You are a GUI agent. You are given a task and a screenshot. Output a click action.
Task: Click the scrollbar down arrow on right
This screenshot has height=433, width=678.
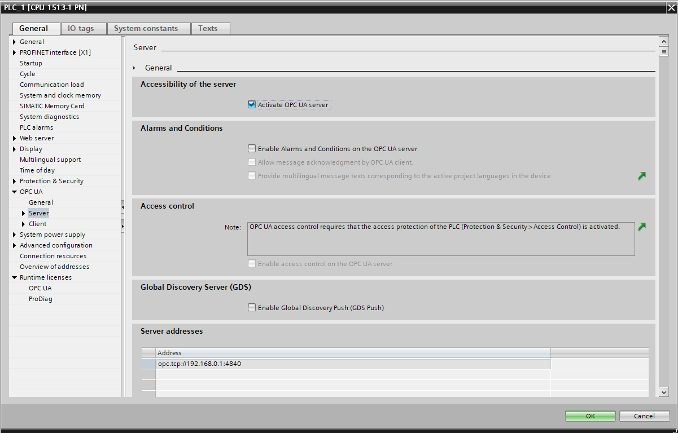(664, 392)
